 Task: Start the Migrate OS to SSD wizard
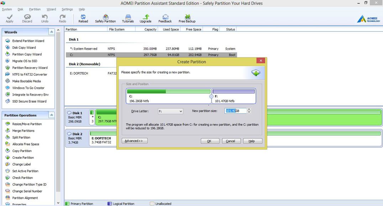[25, 61]
